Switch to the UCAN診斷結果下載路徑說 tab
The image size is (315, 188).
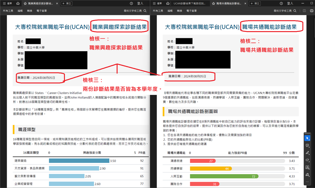[190, 3]
